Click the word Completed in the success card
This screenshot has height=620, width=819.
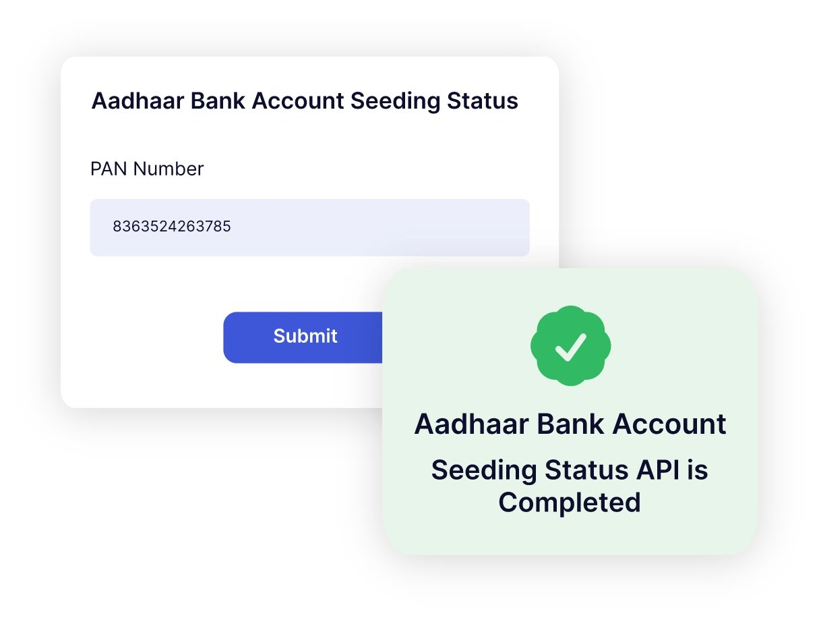coord(570,502)
